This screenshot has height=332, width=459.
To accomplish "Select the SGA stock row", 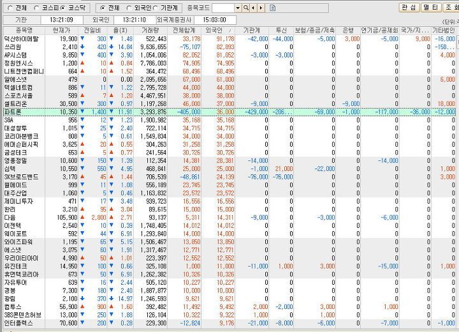I will click(229, 120).
